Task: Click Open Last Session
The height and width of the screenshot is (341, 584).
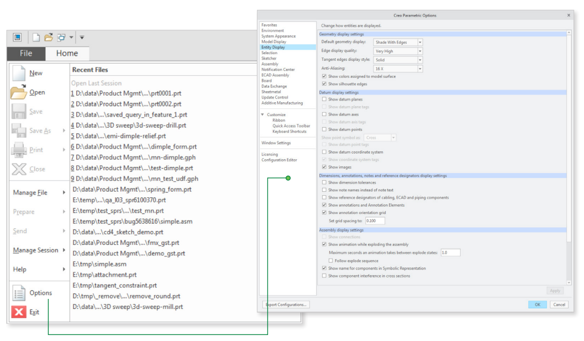Action: pos(97,83)
